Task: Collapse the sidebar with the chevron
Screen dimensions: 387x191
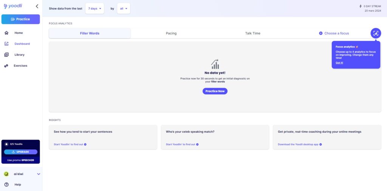Action: 37,6
